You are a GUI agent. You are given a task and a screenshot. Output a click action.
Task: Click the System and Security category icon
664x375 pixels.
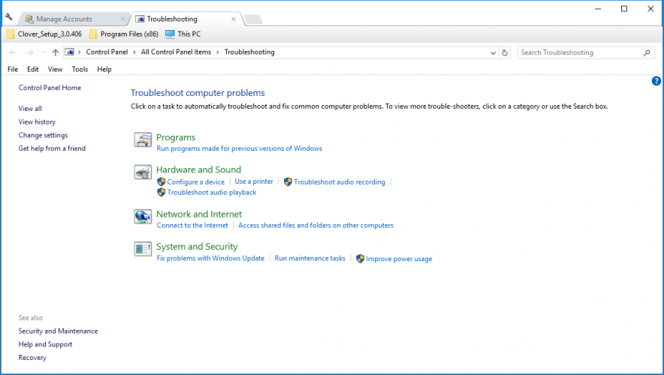143,249
